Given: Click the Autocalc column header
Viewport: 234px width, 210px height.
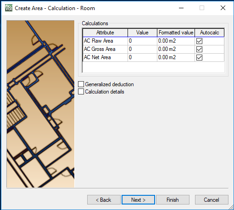Looking at the screenshot, I should (210, 33).
